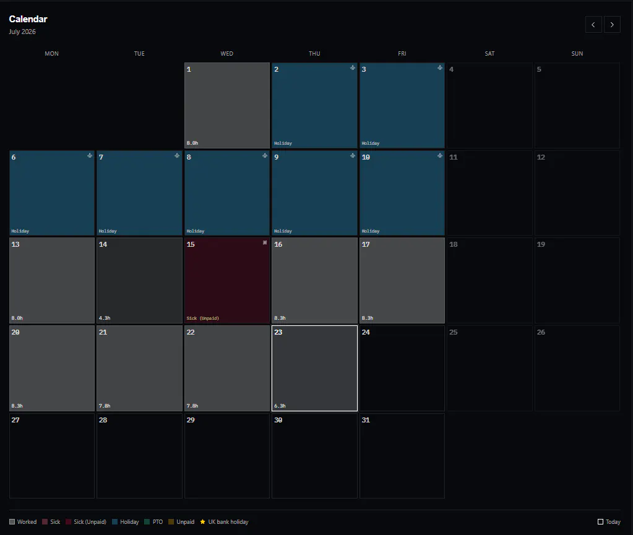Screen dimensions: 633x535
Task: Click the '6.3h' hours on July 23
Action: pos(280,406)
